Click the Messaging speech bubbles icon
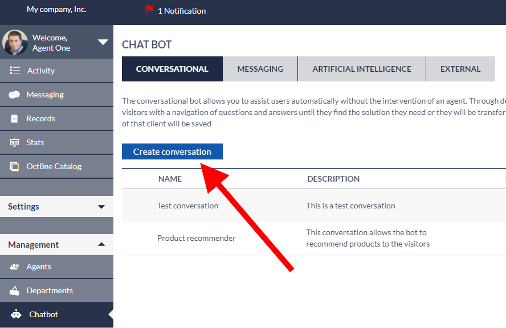This screenshot has height=328, width=506. coord(15,95)
